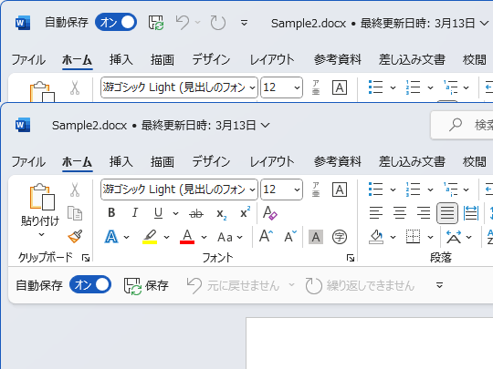The height and width of the screenshot is (369, 493).
Task: Apply Italic formatting in the front window
Action: pyautogui.click(x=135, y=213)
